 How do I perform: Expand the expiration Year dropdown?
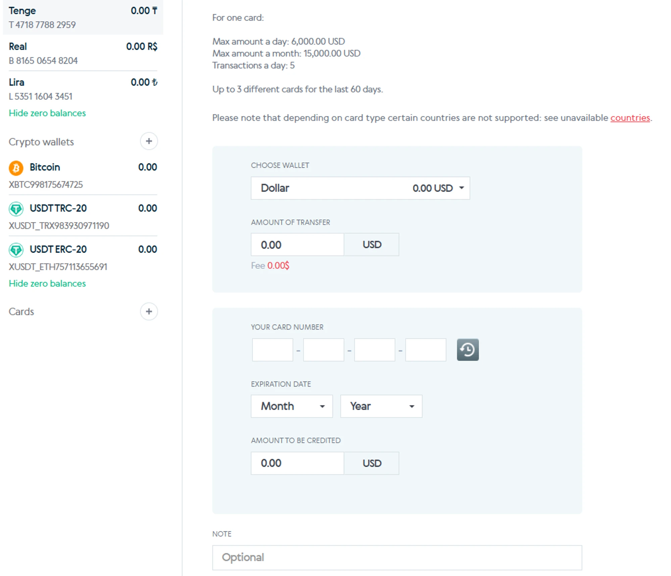pyautogui.click(x=381, y=406)
